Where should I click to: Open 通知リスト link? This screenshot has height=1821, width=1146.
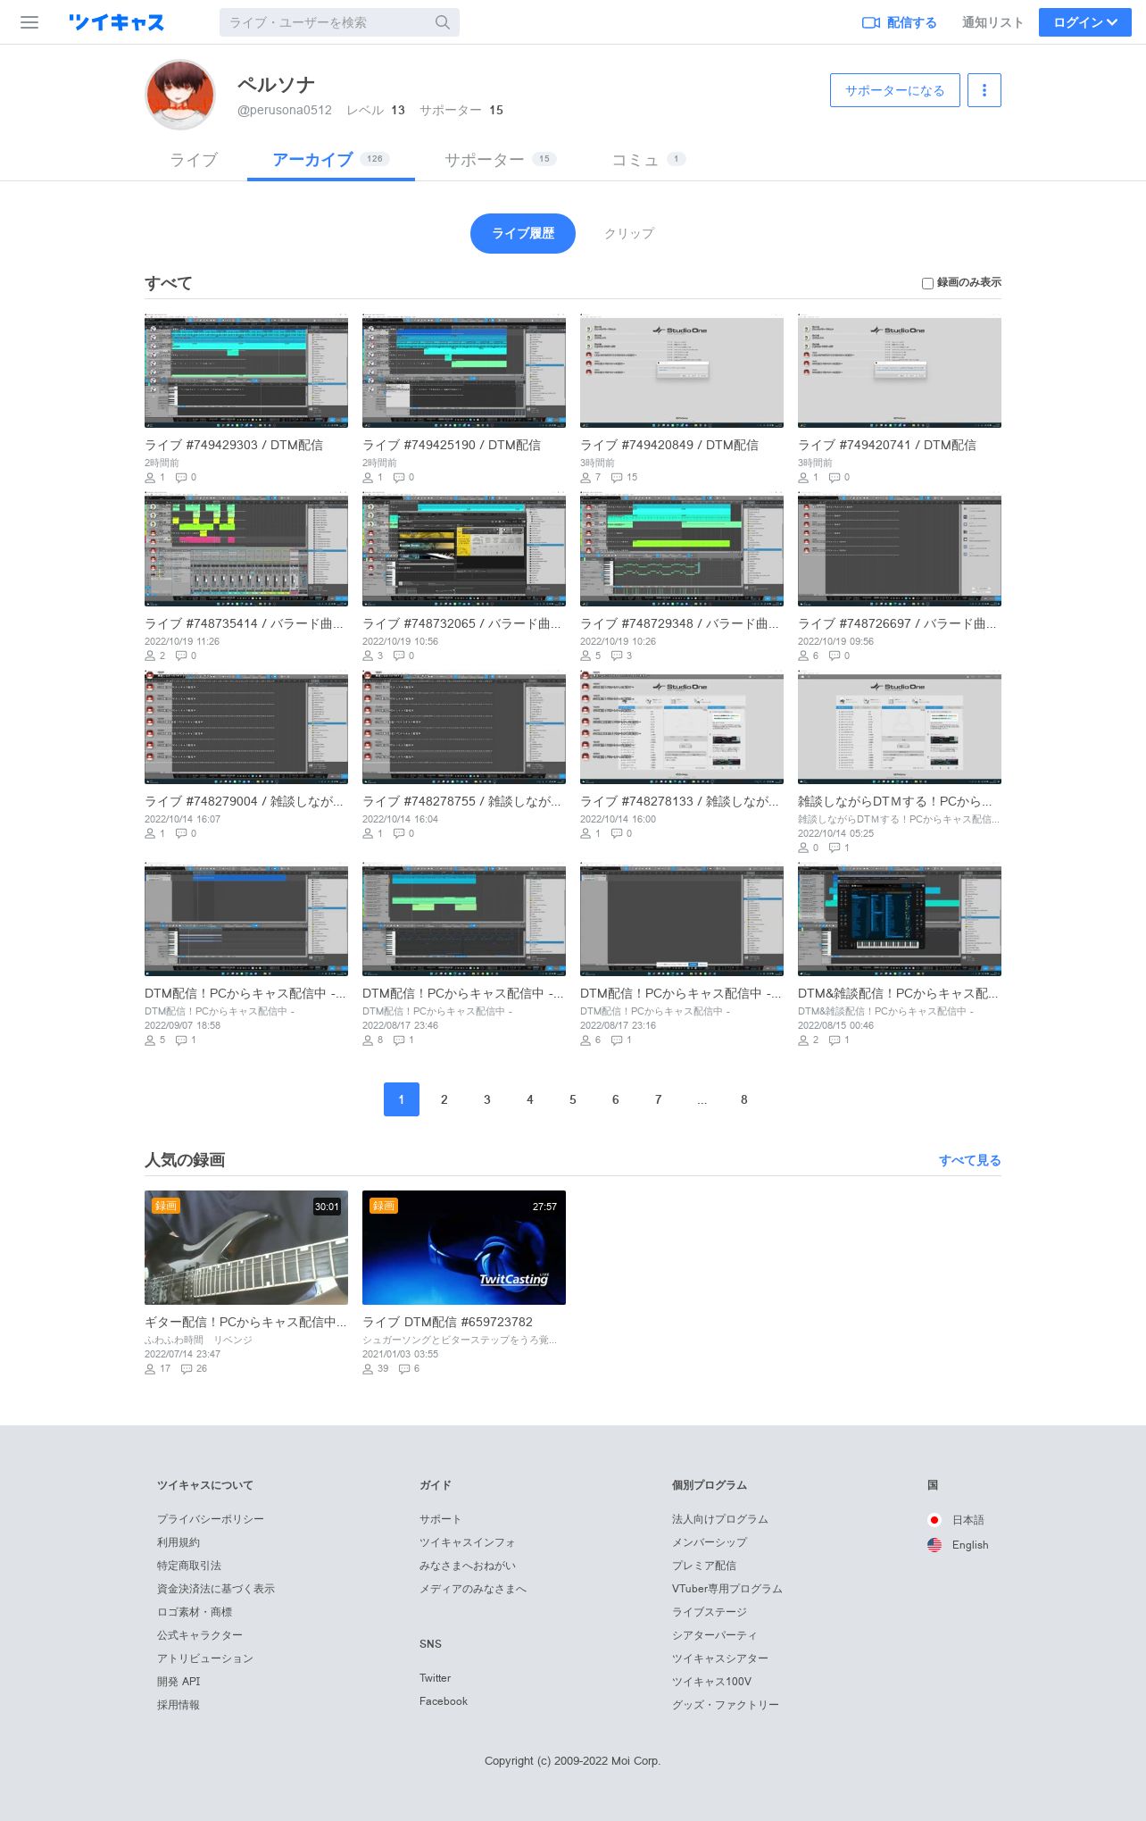coord(992,22)
